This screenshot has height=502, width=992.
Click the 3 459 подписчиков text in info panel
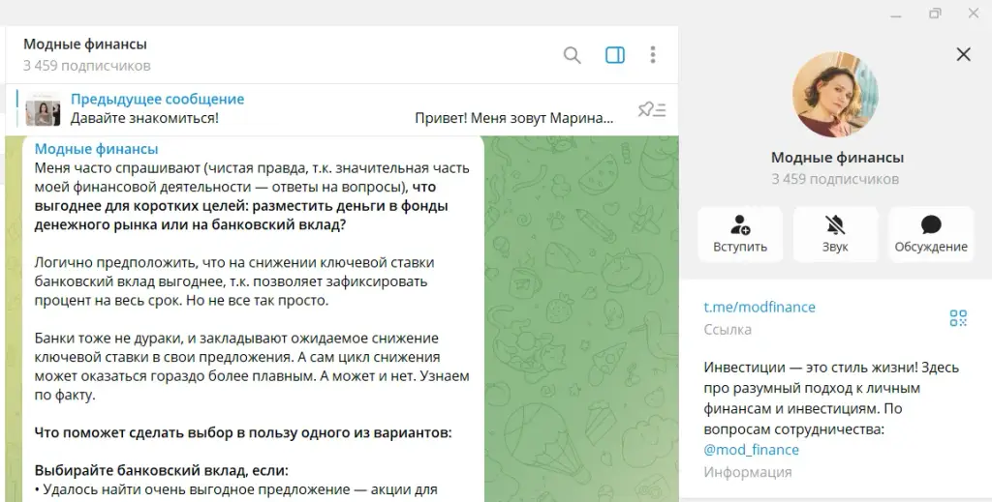pyautogui.click(x=835, y=179)
